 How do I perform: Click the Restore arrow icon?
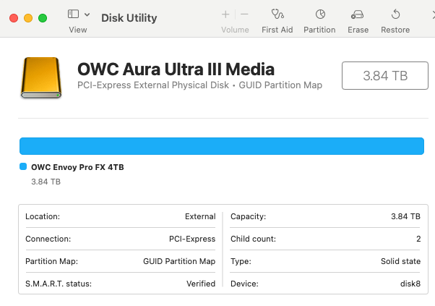395,14
